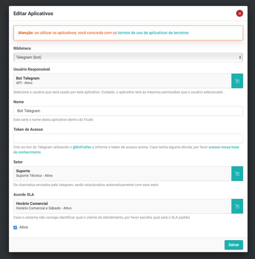Follow the @BotFather link
The height and width of the screenshot is (259, 255).
82,147
